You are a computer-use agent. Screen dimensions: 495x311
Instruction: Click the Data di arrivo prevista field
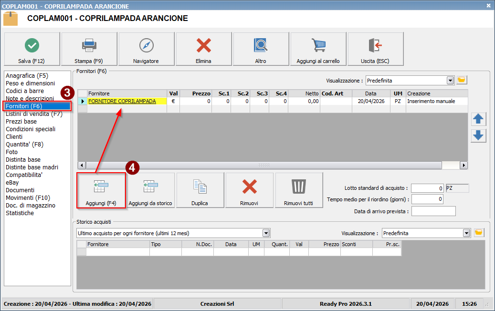click(433, 211)
